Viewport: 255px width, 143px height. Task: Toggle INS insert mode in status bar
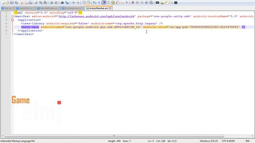[247, 141]
